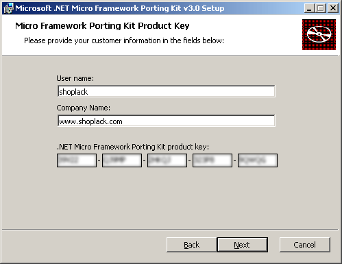Focus the User name text field
This screenshot has width=342, height=264.
pos(167,91)
